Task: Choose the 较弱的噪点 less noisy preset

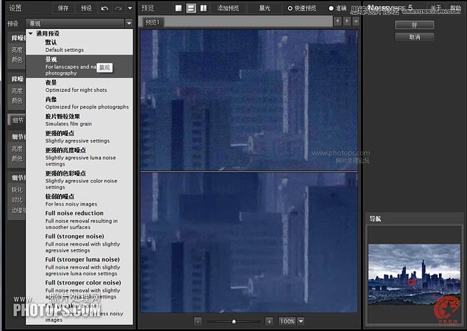Action: 79,200
